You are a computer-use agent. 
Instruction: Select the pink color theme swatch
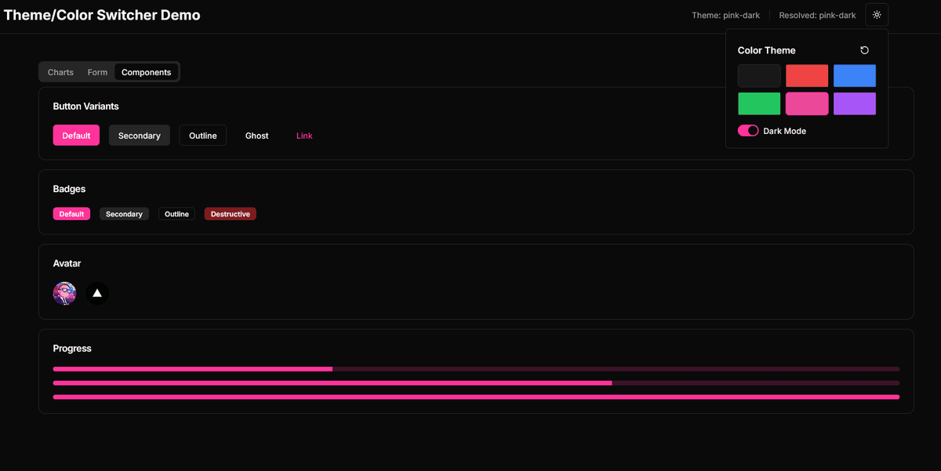[806, 103]
